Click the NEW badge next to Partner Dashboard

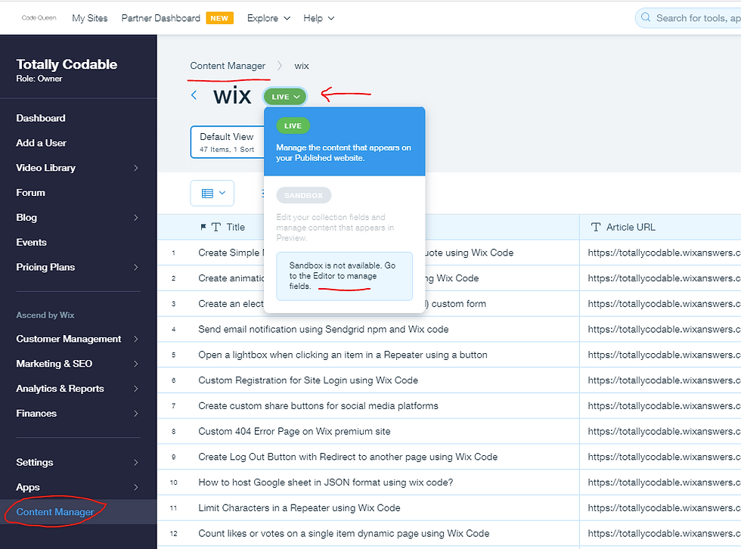(219, 18)
